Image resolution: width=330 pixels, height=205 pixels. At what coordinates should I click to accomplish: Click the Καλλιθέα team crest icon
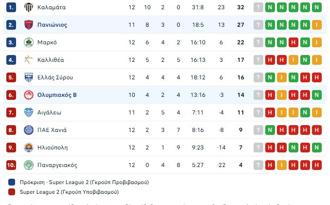pos(28,60)
